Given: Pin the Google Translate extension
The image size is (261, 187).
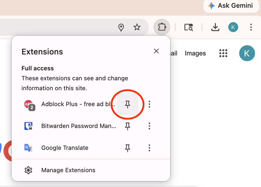Looking at the screenshot, I should [128, 148].
